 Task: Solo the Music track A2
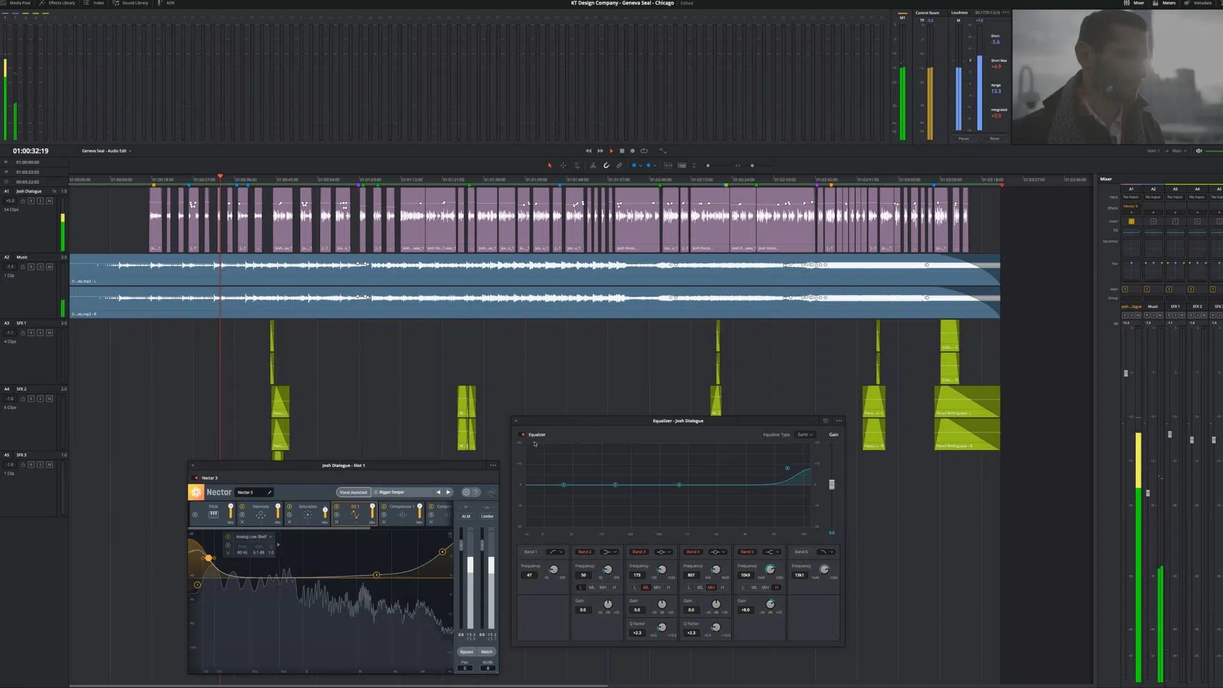pos(40,267)
